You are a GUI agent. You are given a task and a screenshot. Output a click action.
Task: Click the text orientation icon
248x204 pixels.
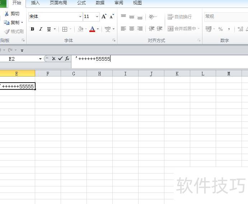tap(151, 17)
